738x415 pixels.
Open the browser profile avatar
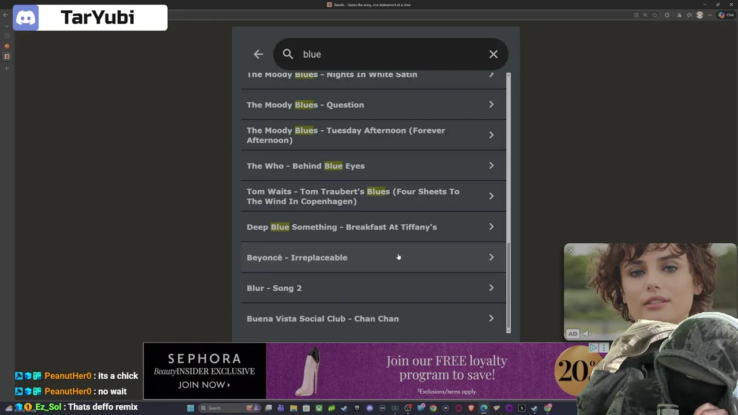[x=700, y=15]
